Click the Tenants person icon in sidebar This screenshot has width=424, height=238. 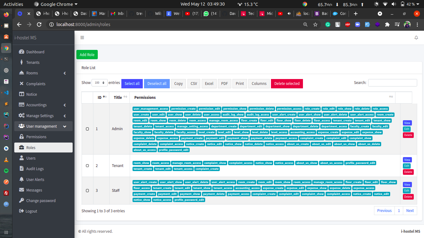pos(21,62)
